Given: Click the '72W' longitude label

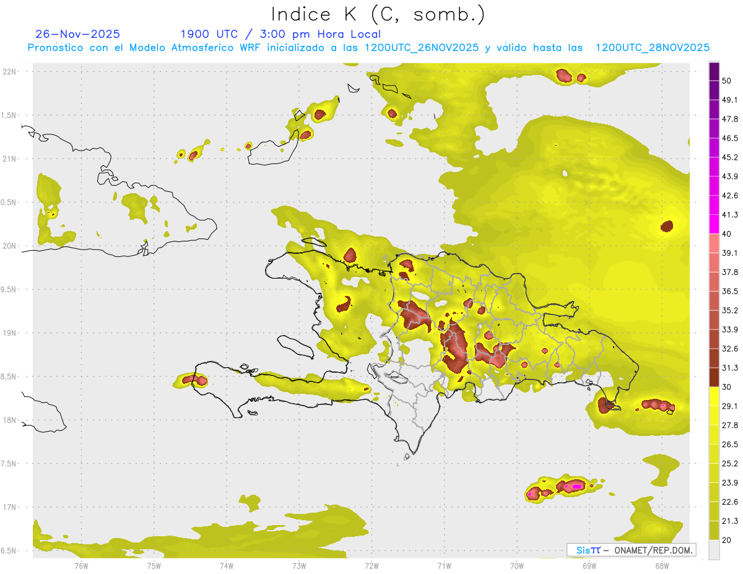Looking at the screenshot, I should click(x=371, y=565).
